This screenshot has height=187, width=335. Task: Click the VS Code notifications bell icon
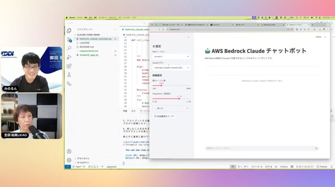click(331, 167)
